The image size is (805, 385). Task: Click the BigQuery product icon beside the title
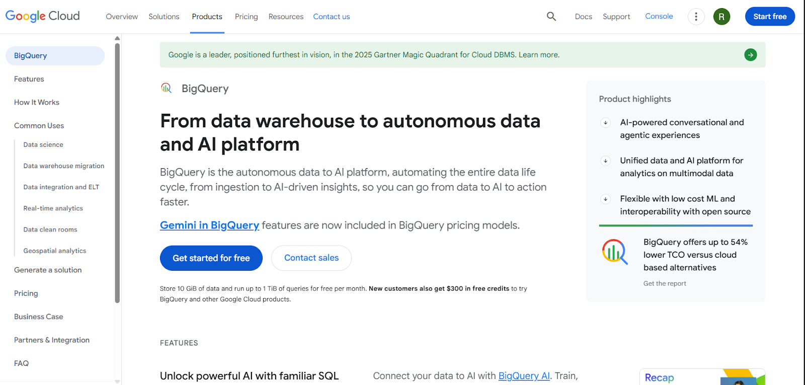166,88
